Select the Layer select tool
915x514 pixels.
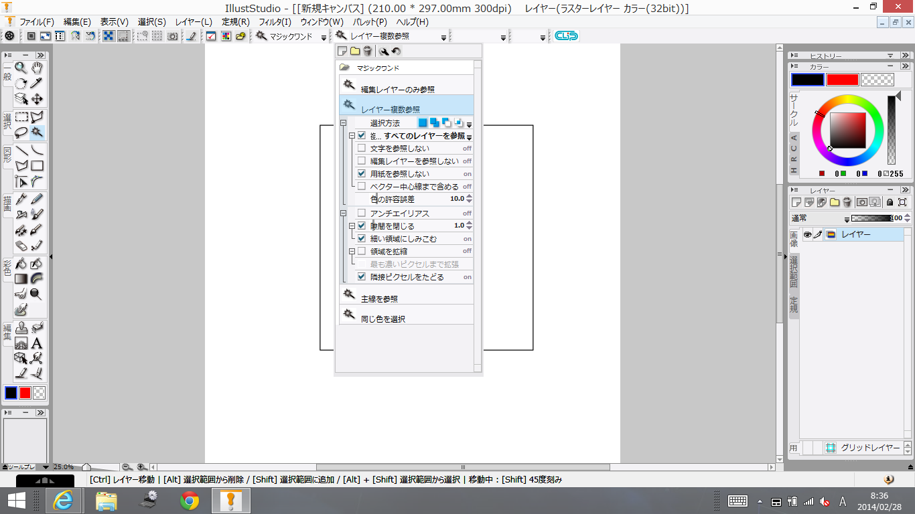(21, 99)
